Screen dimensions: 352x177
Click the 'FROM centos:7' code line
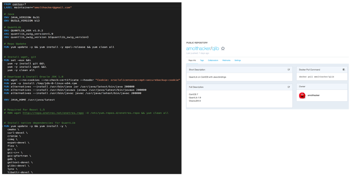(x=15, y=4)
